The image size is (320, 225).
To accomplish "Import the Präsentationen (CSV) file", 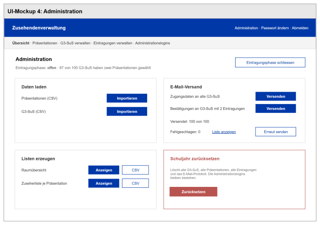I will click(127, 98).
